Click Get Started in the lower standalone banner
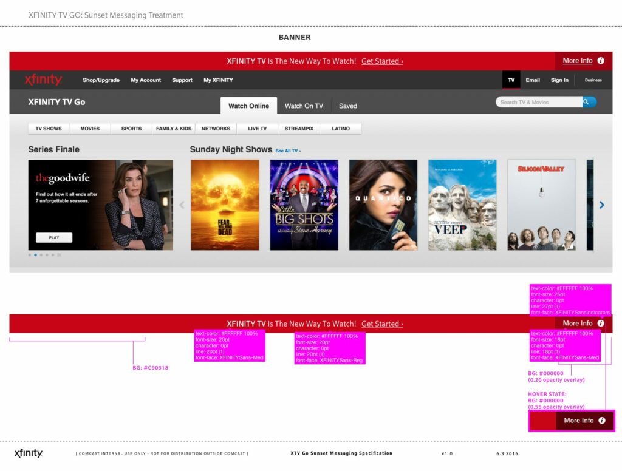The height and width of the screenshot is (471, 622). point(382,324)
